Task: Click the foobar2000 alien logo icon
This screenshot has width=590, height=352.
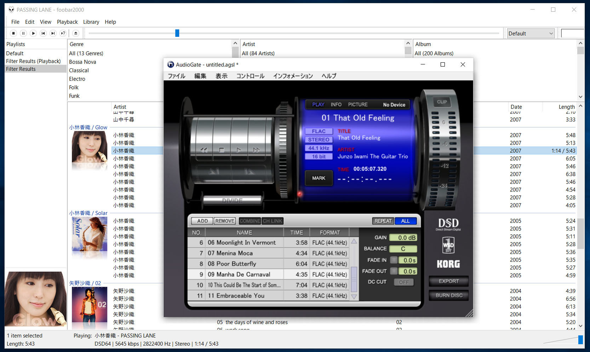Action: (11, 10)
